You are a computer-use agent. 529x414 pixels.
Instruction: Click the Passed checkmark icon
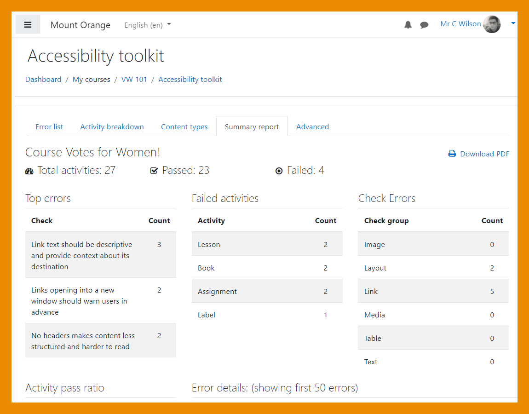(x=154, y=171)
